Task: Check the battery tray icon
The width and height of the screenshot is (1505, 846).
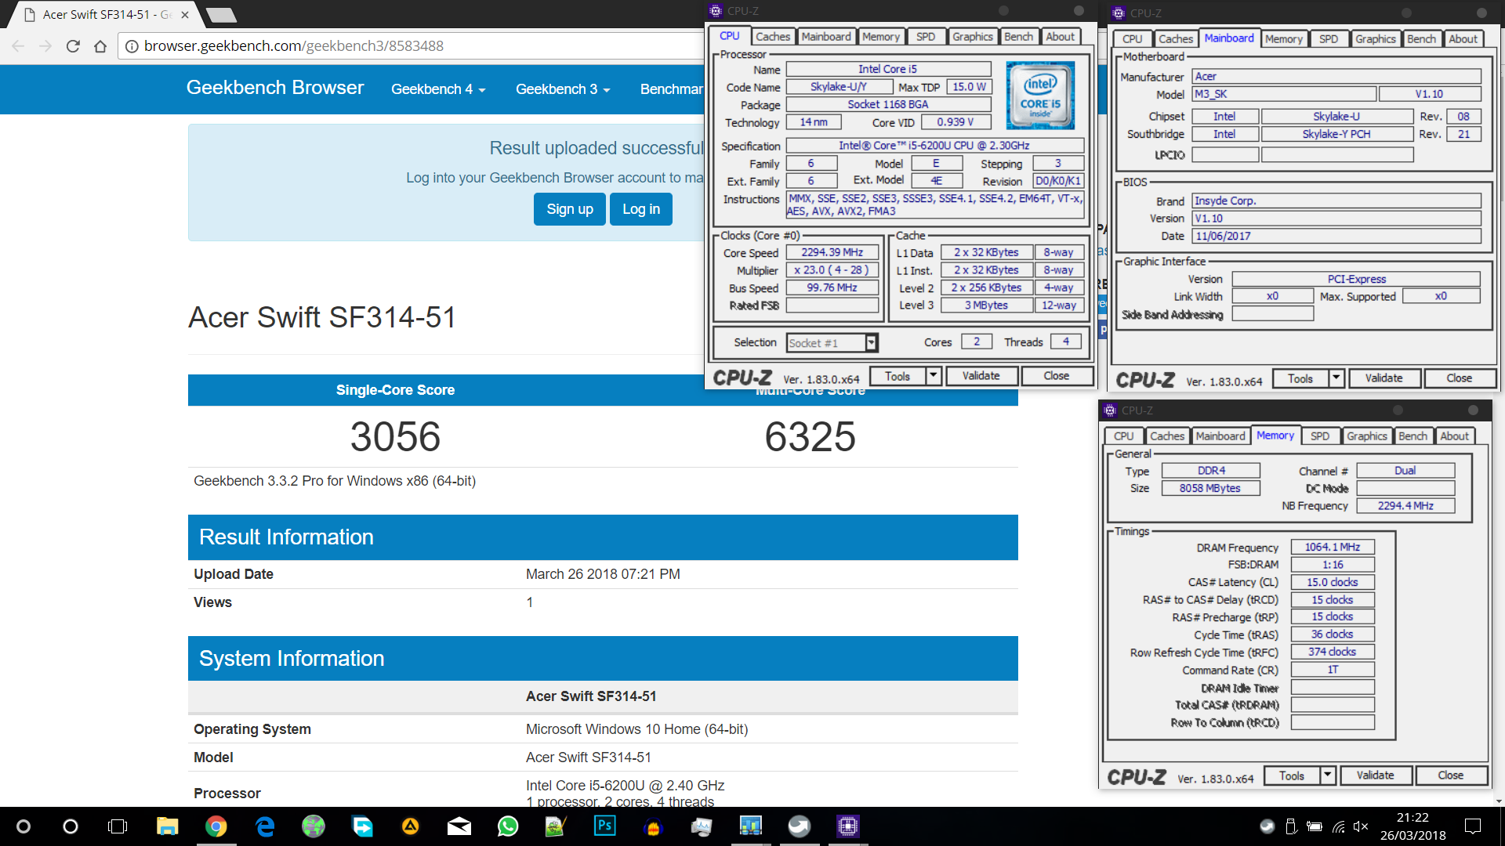Action: pyautogui.click(x=1315, y=826)
